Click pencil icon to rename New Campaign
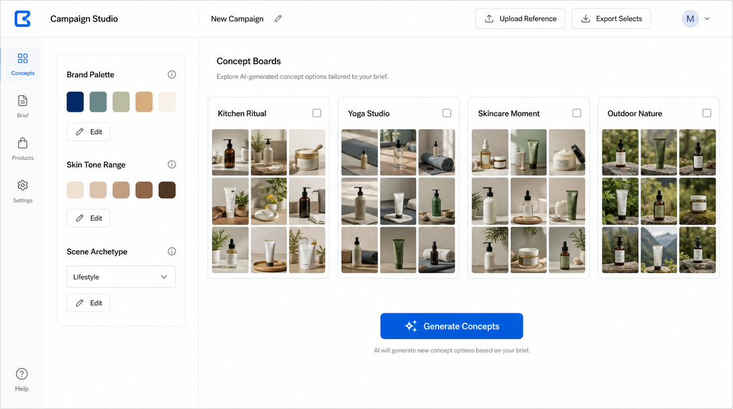Image resolution: width=733 pixels, height=409 pixels. (278, 19)
